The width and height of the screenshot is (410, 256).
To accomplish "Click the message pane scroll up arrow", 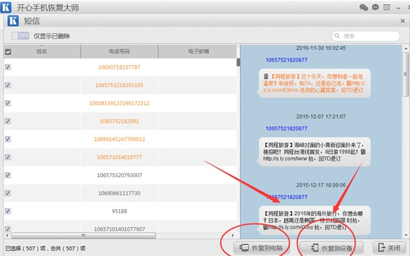I will click(406, 48).
